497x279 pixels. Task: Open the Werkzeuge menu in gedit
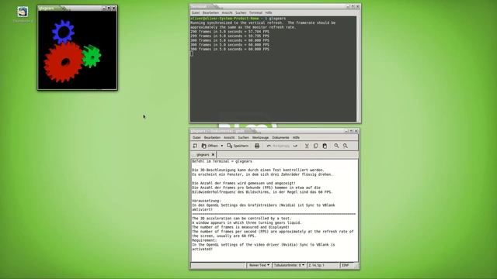(260, 138)
